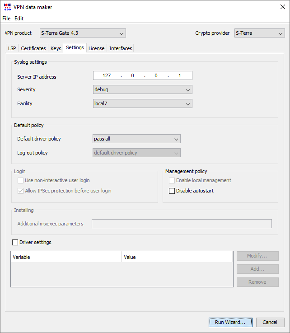Click the Modify... button
The image size is (290, 333).
257,256
